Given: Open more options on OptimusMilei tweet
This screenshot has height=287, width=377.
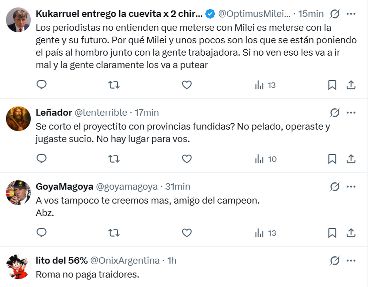Looking at the screenshot, I should [351, 14].
